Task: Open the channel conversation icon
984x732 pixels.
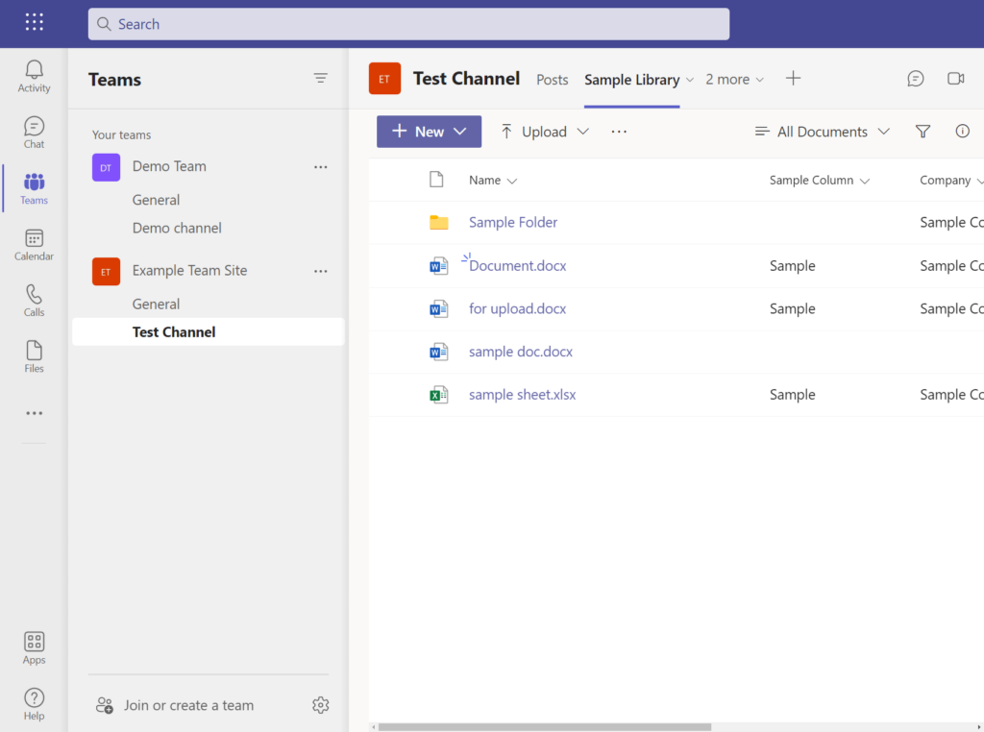Action: pos(916,79)
